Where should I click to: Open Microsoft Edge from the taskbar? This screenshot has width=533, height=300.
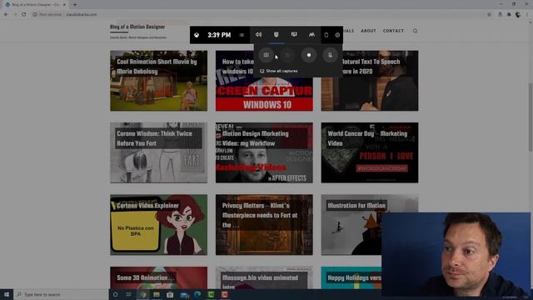tap(197, 294)
